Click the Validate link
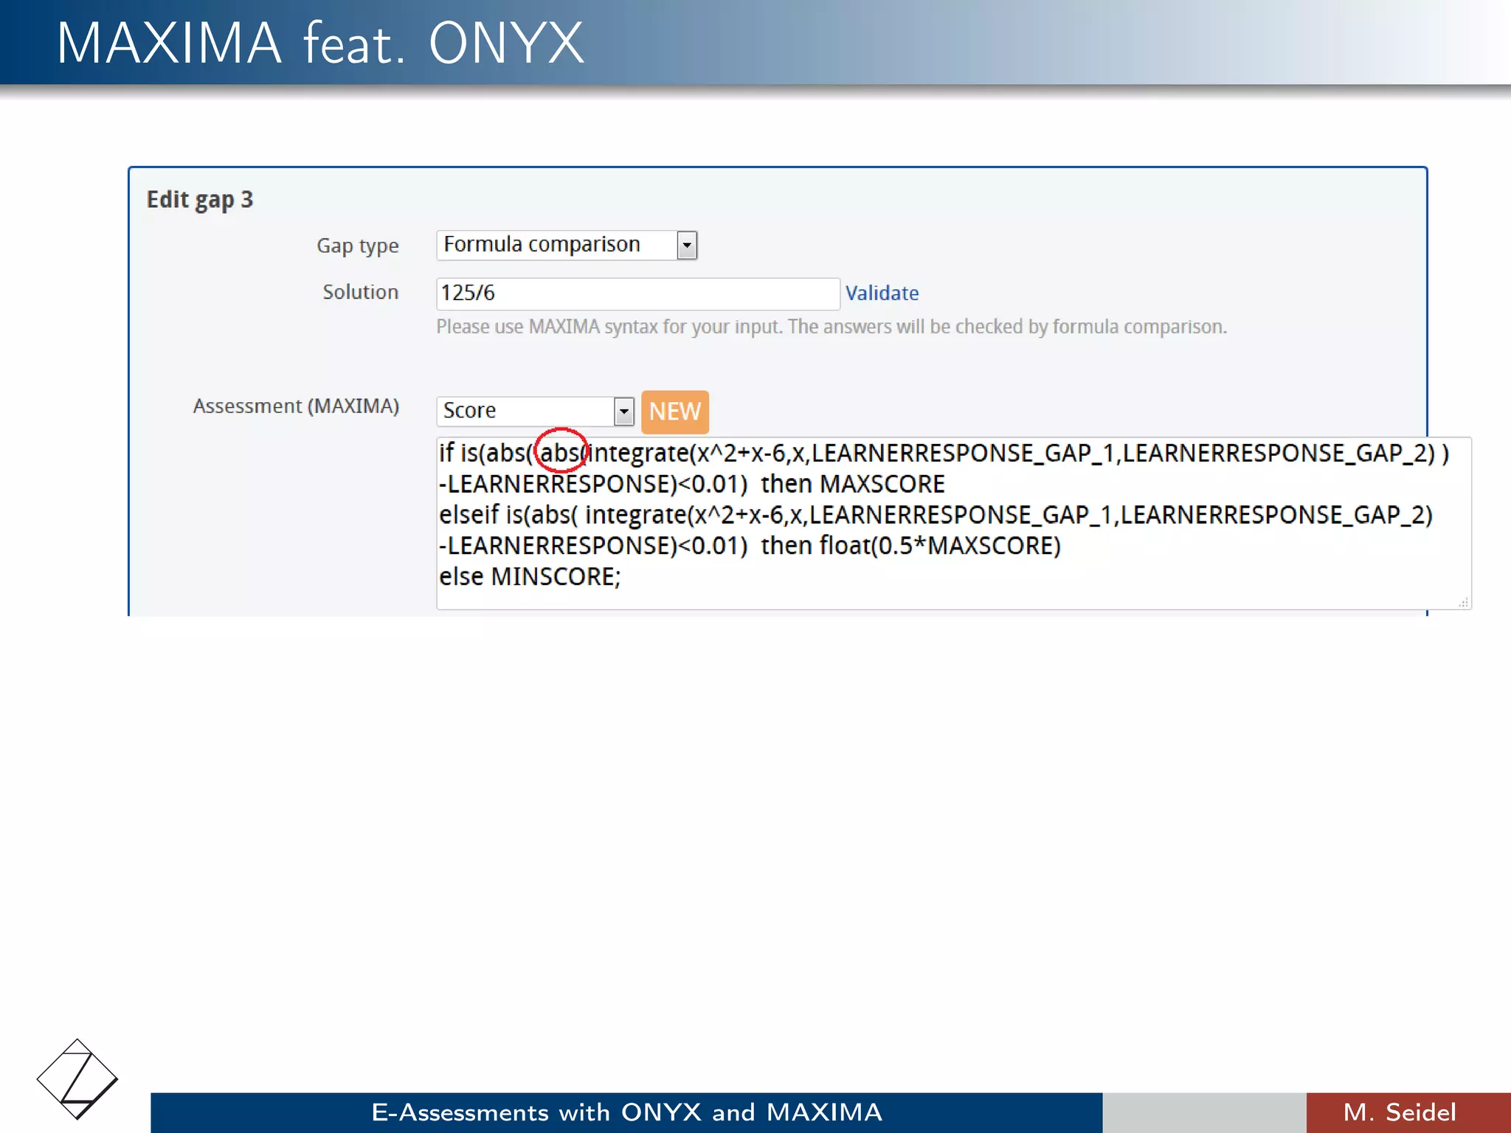1511x1133 pixels. pos(882,294)
